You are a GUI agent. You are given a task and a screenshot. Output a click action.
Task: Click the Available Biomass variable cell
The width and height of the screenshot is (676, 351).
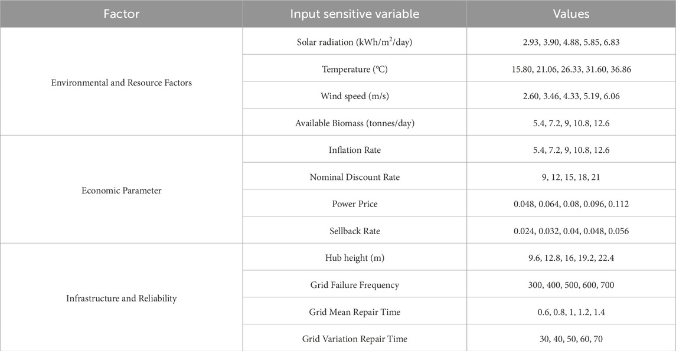(x=354, y=123)
